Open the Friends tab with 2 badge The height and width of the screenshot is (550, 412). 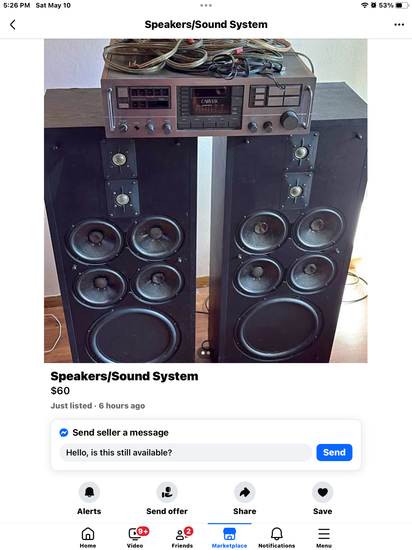click(182, 538)
